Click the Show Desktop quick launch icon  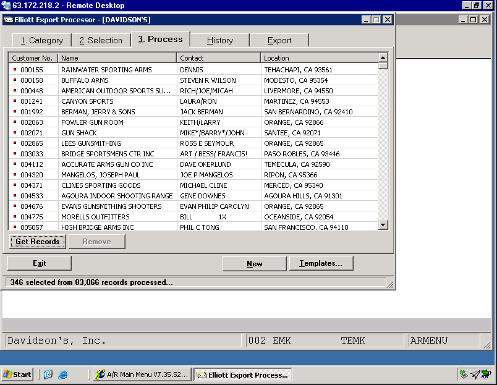[48, 374]
